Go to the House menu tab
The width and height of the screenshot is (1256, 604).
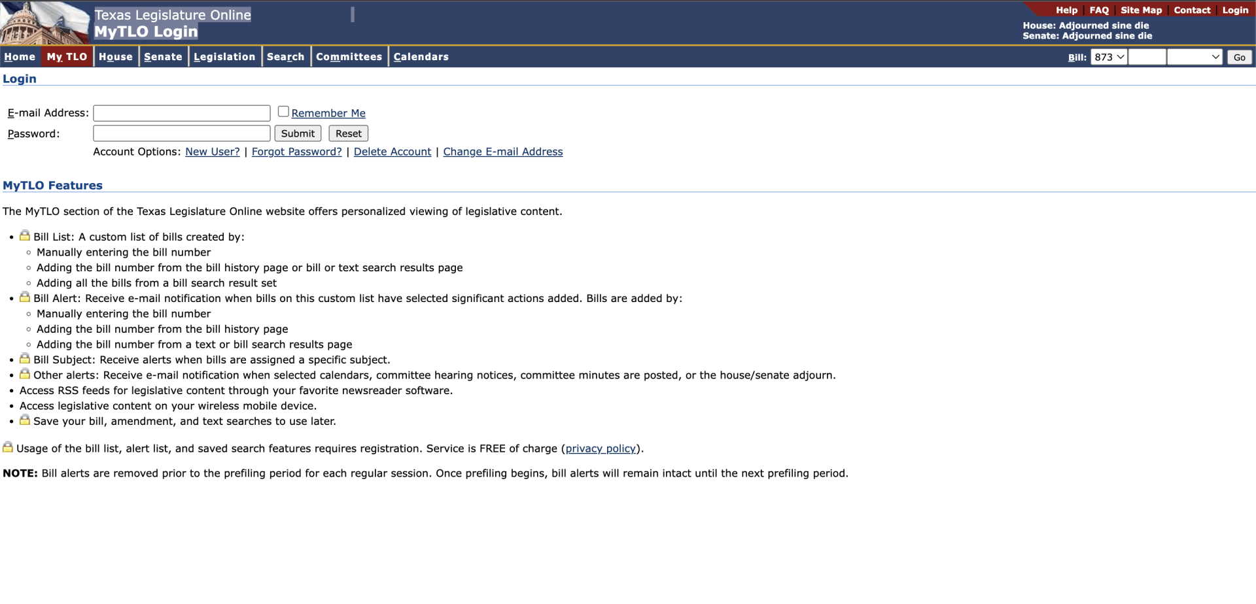click(116, 57)
